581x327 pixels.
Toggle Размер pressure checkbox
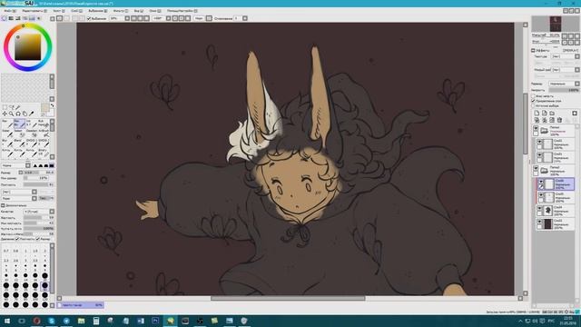point(37,239)
